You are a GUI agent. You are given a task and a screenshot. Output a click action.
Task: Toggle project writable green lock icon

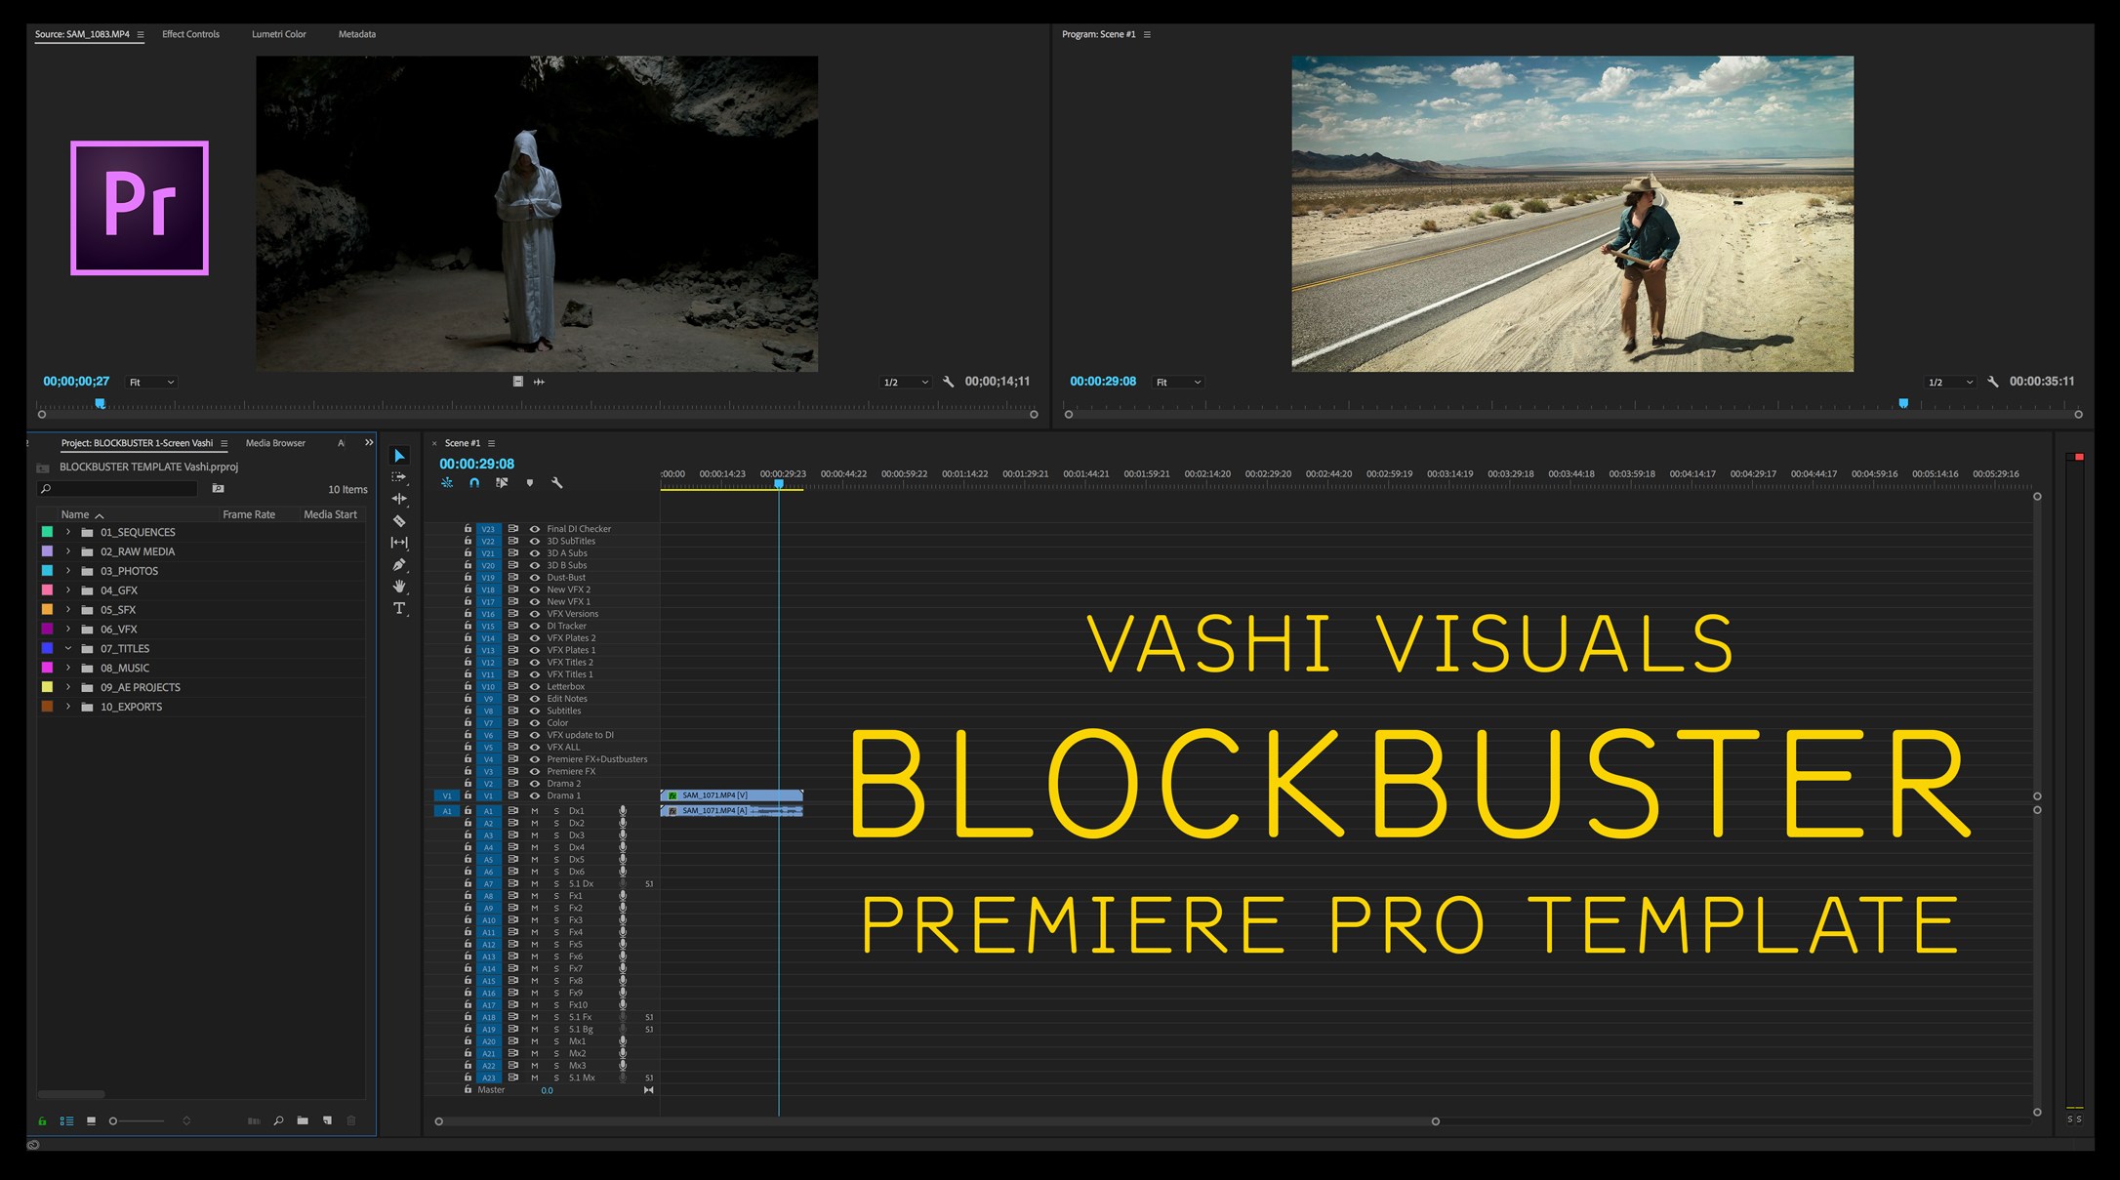click(42, 1120)
